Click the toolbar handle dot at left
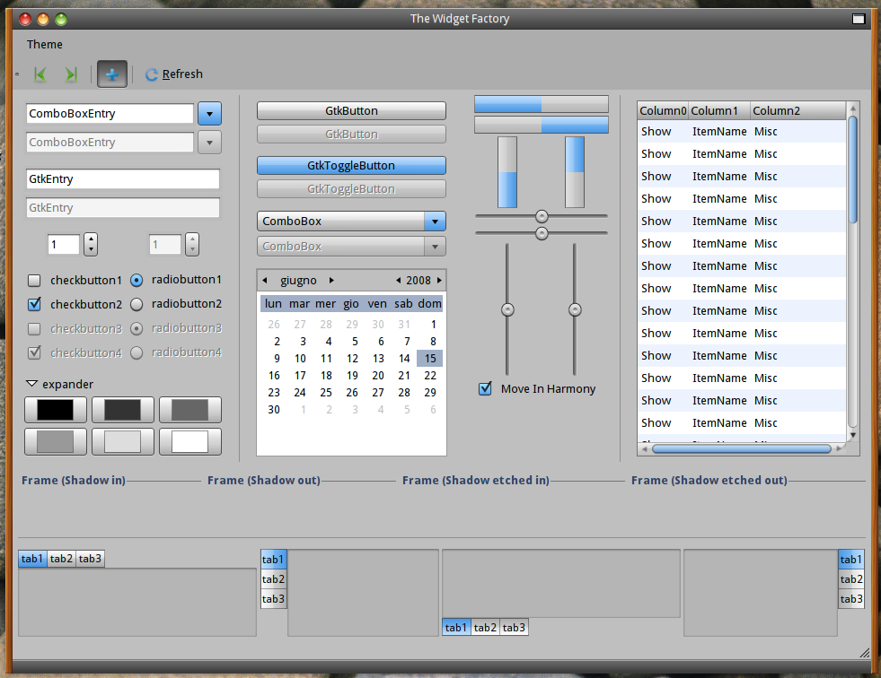The image size is (881, 678). click(x=17, y=74)
